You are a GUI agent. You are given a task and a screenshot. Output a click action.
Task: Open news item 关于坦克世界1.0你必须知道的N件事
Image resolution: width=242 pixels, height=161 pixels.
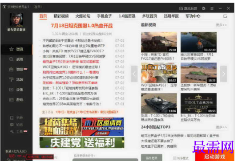click(70, 78)
